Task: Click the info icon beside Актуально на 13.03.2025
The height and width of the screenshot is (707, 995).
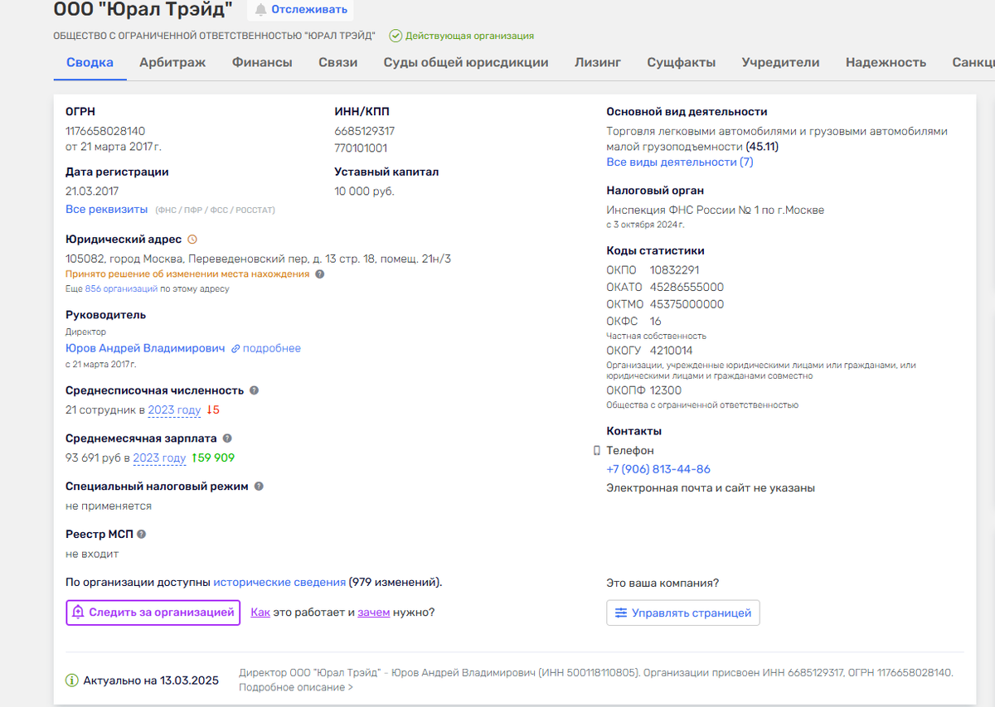Action: (x=72, y=680)
